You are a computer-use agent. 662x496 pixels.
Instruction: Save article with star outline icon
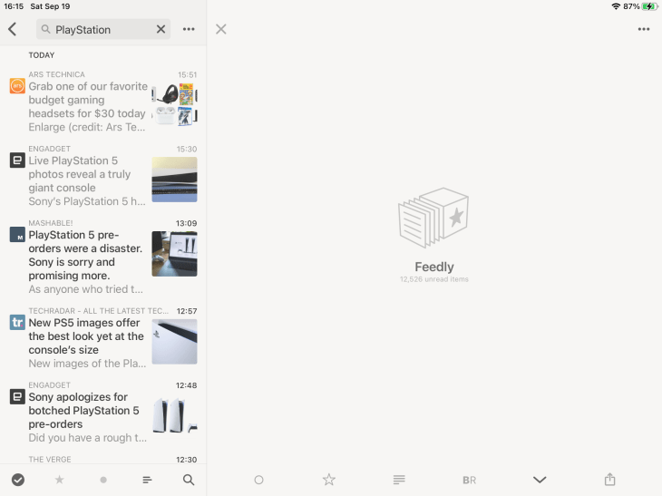coord(329,480)
